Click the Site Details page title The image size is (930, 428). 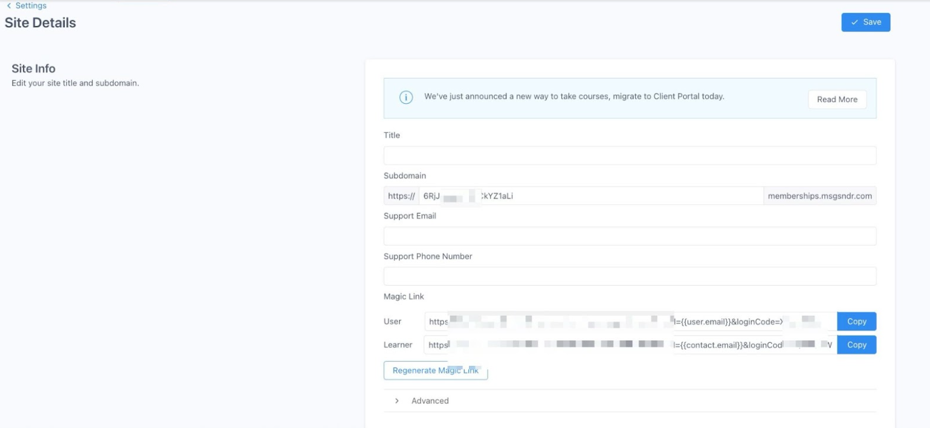click(x=40, y=23)
